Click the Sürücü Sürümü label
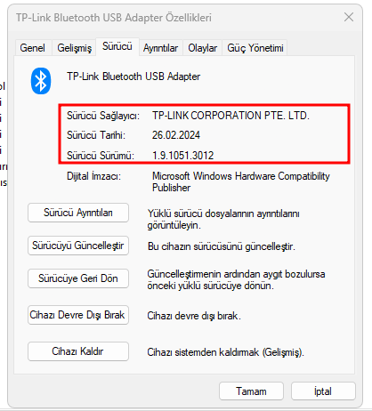 click(101, 156)
